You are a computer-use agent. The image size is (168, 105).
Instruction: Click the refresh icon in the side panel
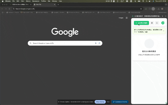pyautogui.click(x=157, y=23)
